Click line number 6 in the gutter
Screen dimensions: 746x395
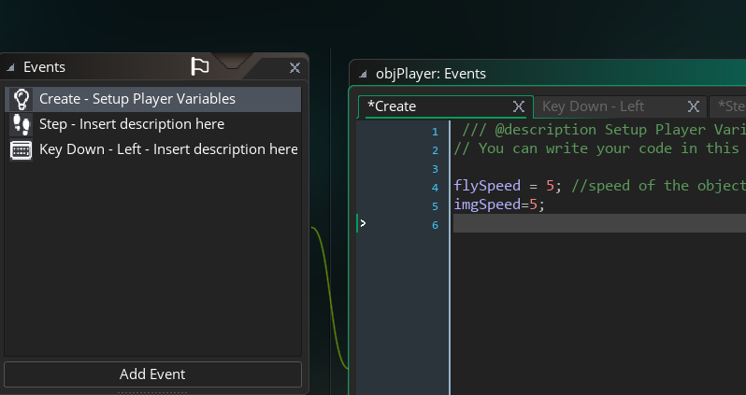(x=435, y=225)
